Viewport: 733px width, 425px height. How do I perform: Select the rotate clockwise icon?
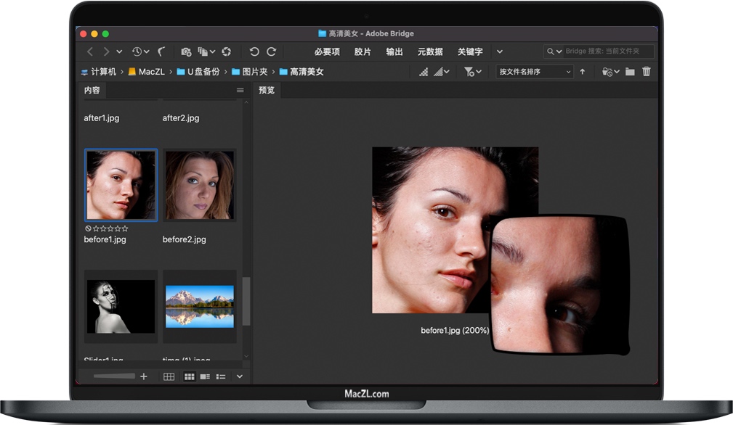click(x=272, y=51)
